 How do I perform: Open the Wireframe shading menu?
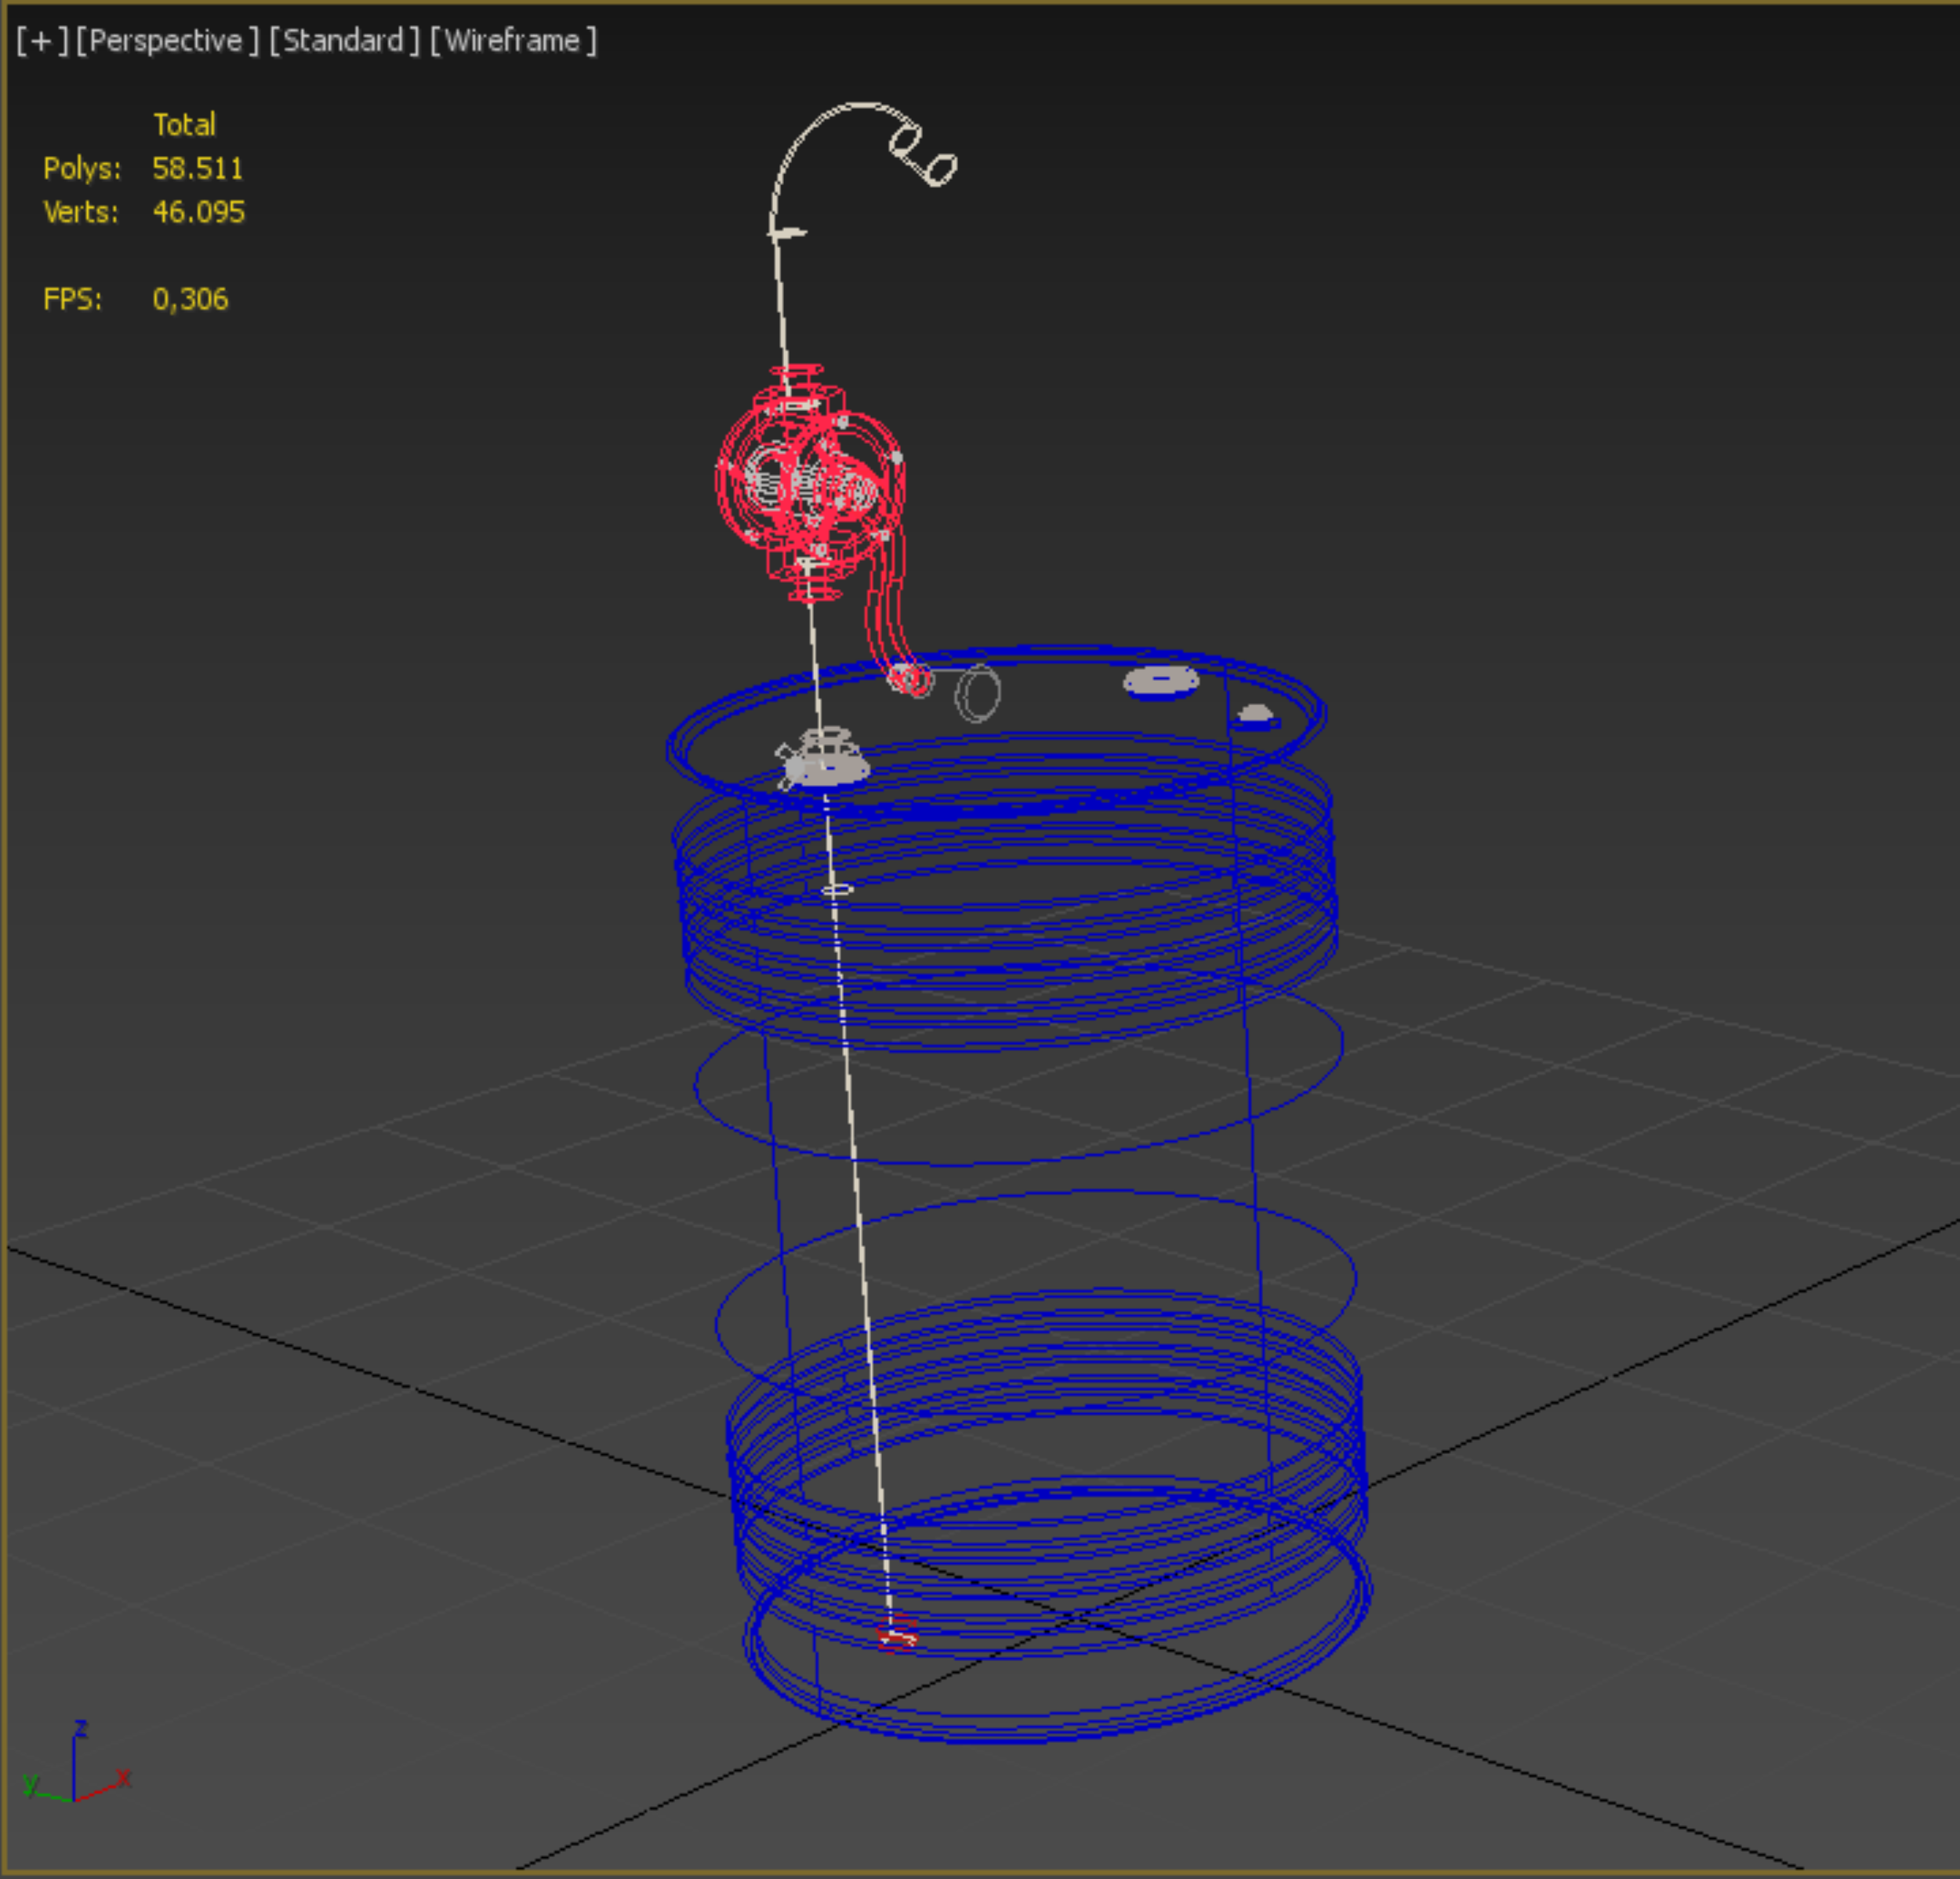click(x=512, y=41)
